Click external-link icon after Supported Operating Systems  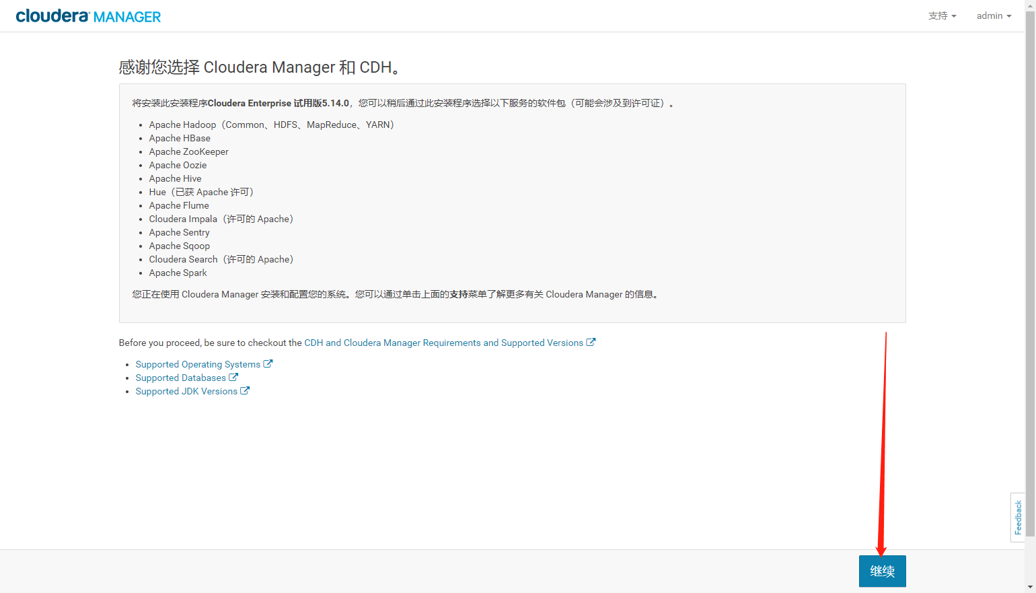point(268,363)
